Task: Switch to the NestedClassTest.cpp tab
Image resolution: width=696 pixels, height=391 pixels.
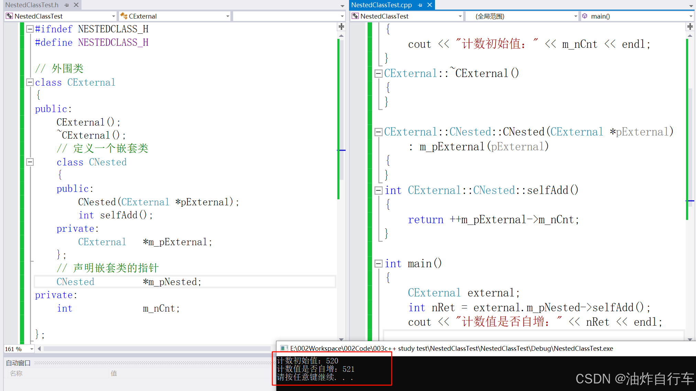Action: pos(381,5)
